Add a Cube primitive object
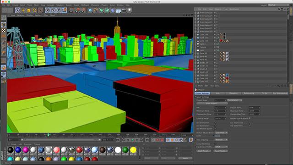The image size is (293, 165). click(x=90, y=10)
